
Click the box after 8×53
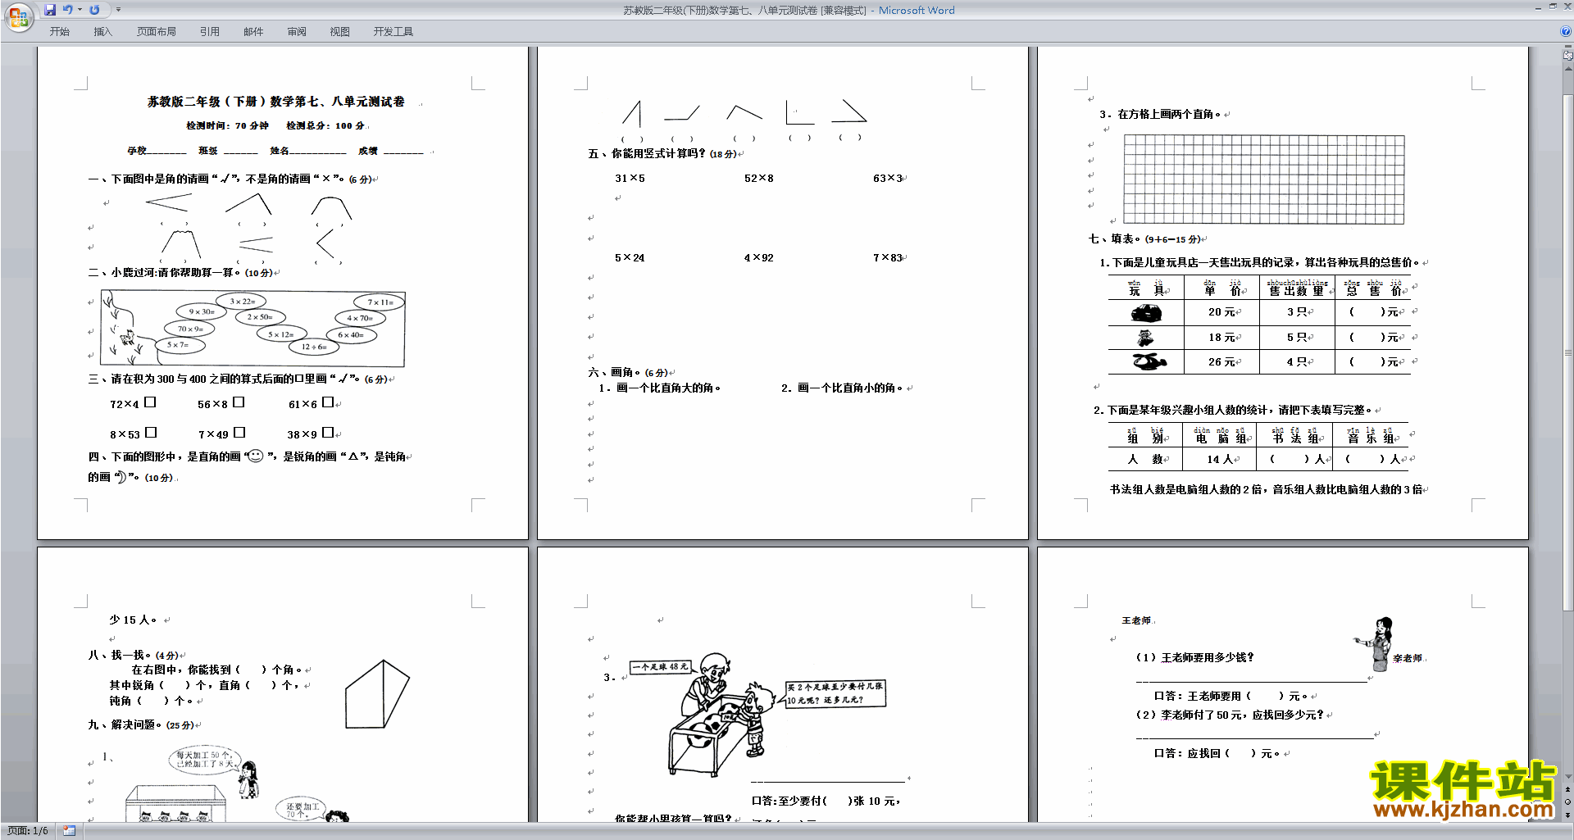tap(151, 433)
